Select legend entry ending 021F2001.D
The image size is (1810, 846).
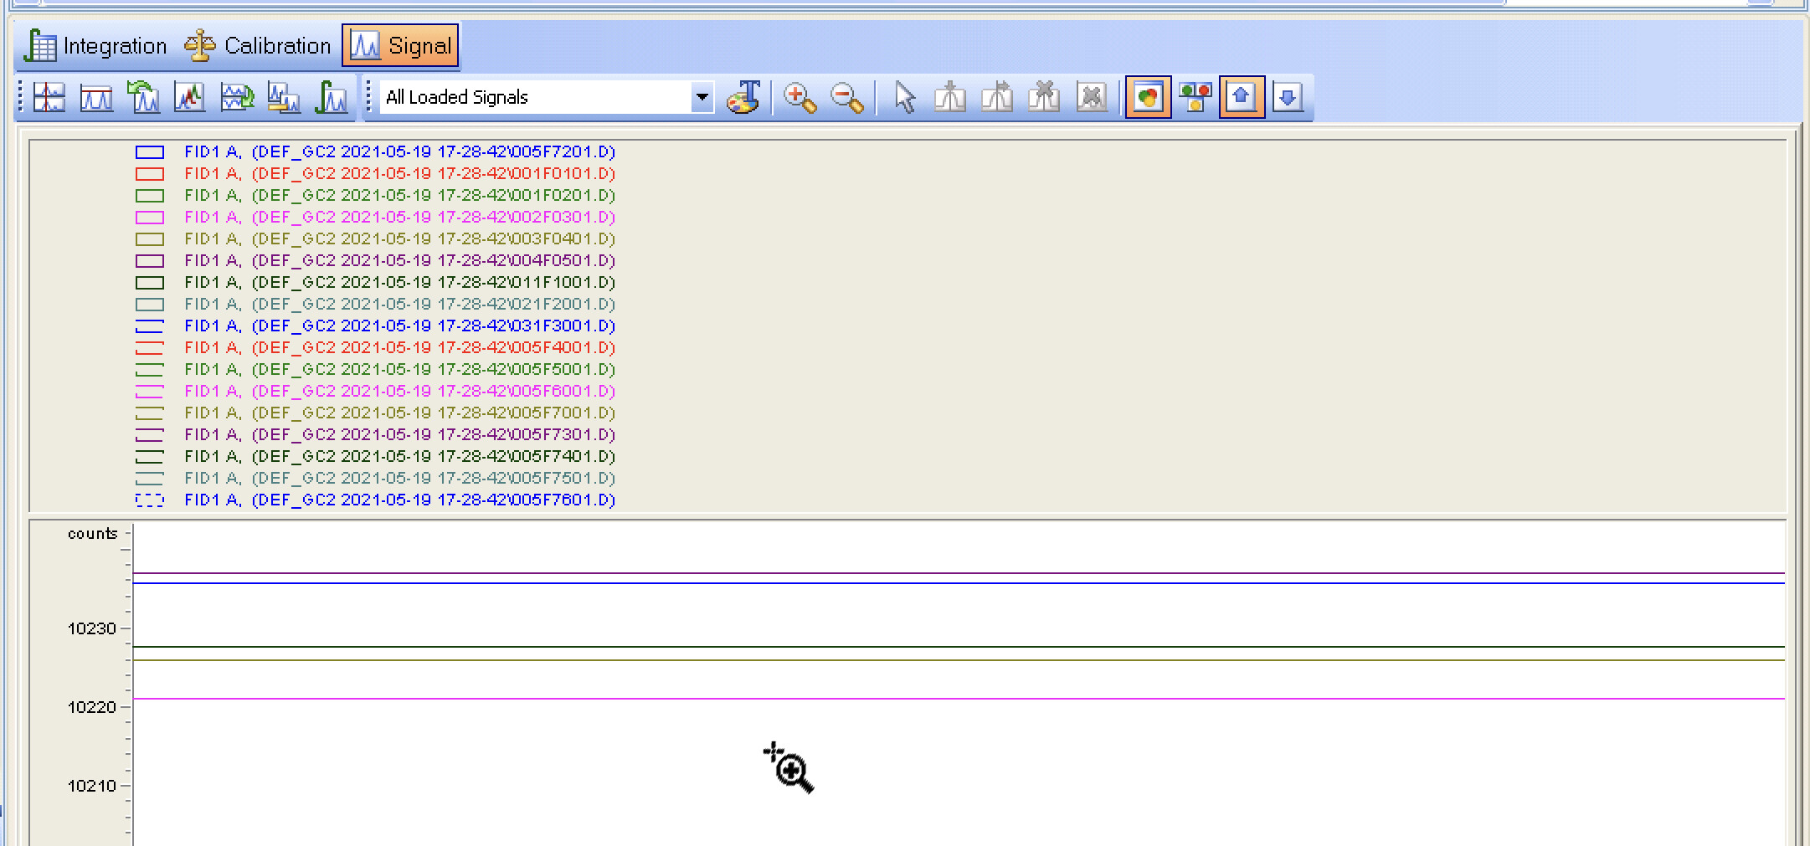coord(399,305)
